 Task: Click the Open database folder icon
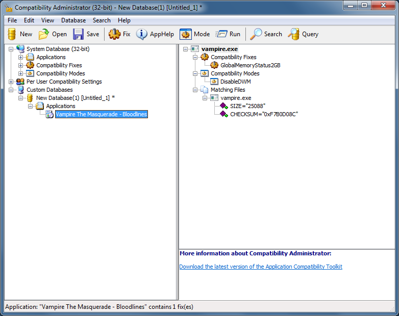point(44,34)
